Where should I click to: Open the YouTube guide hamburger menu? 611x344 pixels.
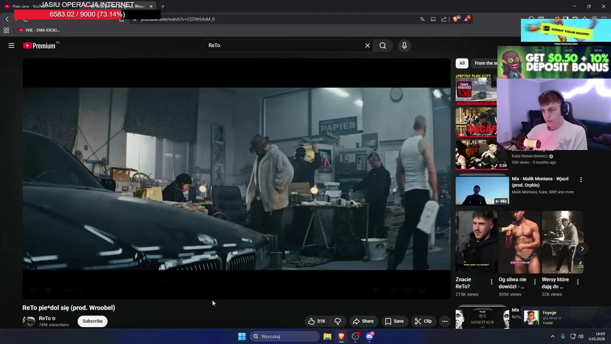click(x=11, y=45)
